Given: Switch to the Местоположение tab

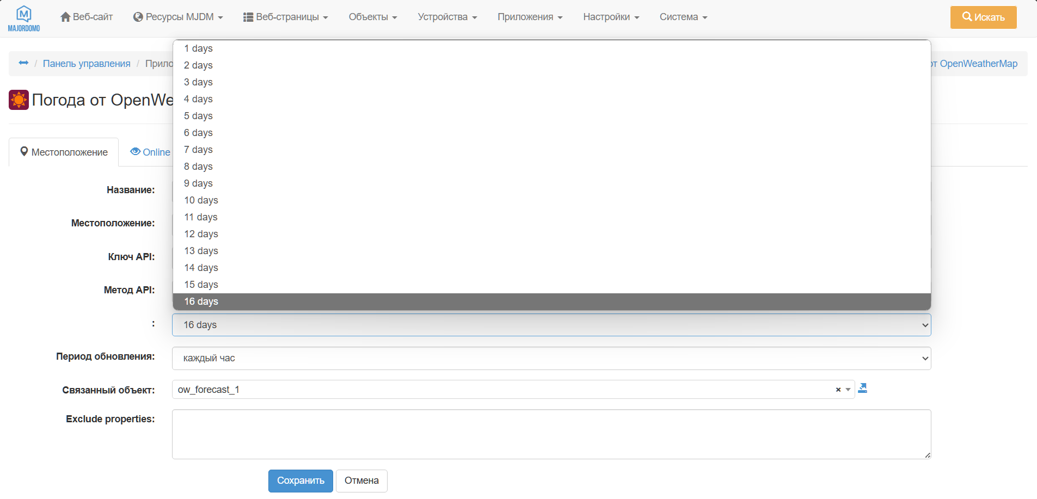Looking at the screenshot, I should (x=64, y=152).
